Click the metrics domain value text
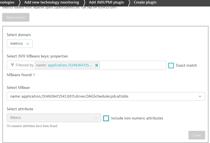This screenshot has width=210, height=143. 16,44
